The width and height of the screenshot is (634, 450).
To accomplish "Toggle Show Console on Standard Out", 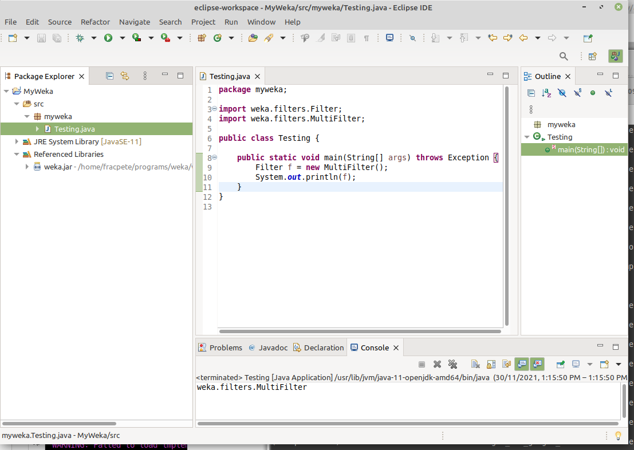I will [x=522, y=364].
